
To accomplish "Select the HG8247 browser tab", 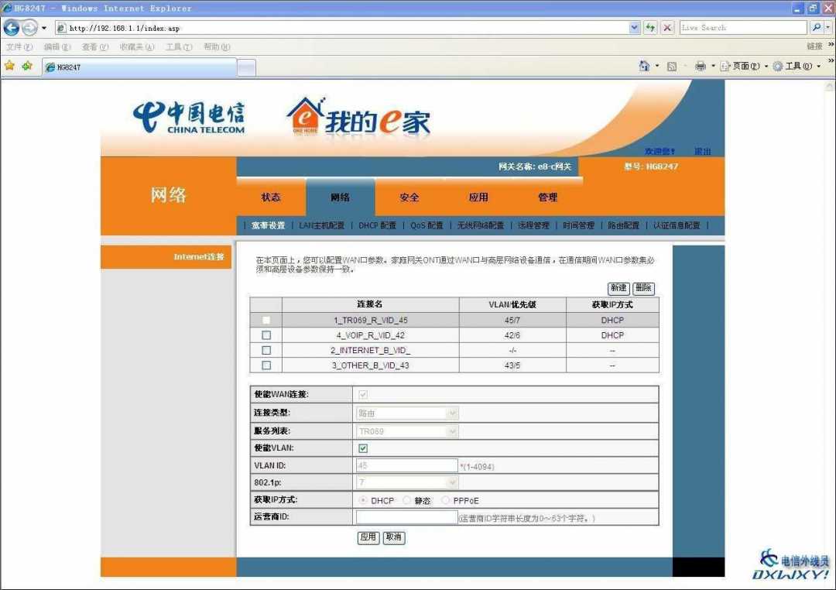I will [x=139, y=67].
